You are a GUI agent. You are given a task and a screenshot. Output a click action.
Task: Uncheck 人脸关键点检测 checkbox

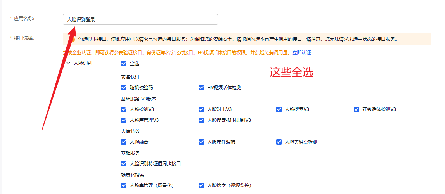tap(279, 142)
